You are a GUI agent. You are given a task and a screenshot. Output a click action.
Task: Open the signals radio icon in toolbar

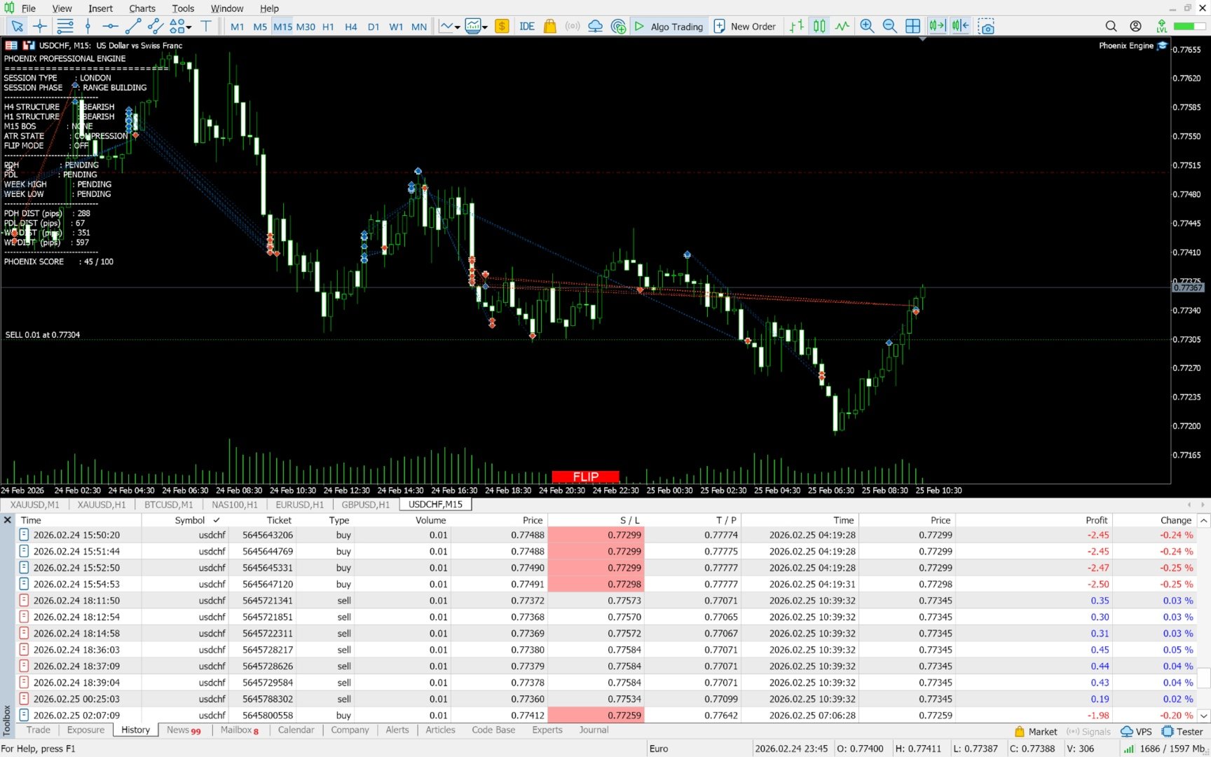pos(573,27)
